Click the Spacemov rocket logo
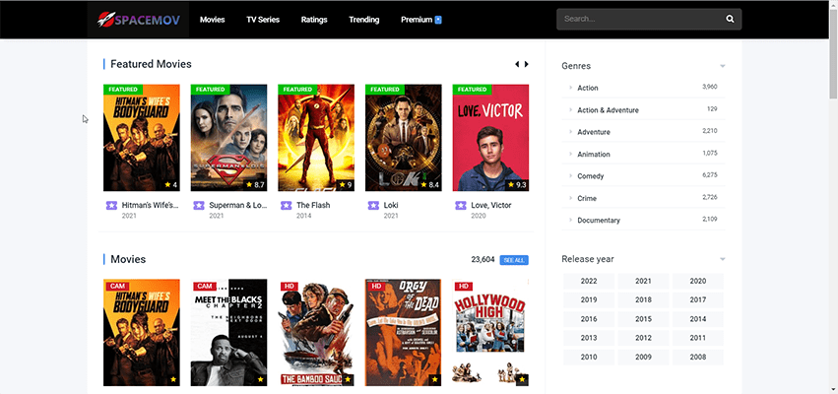Viewport: 838px width, 394px height. (x=139, y=20)
